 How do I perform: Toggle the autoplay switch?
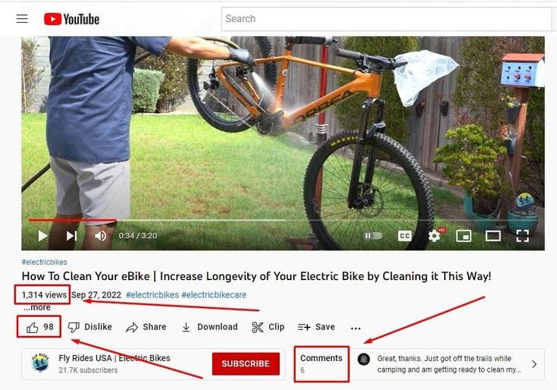point(373,236)
